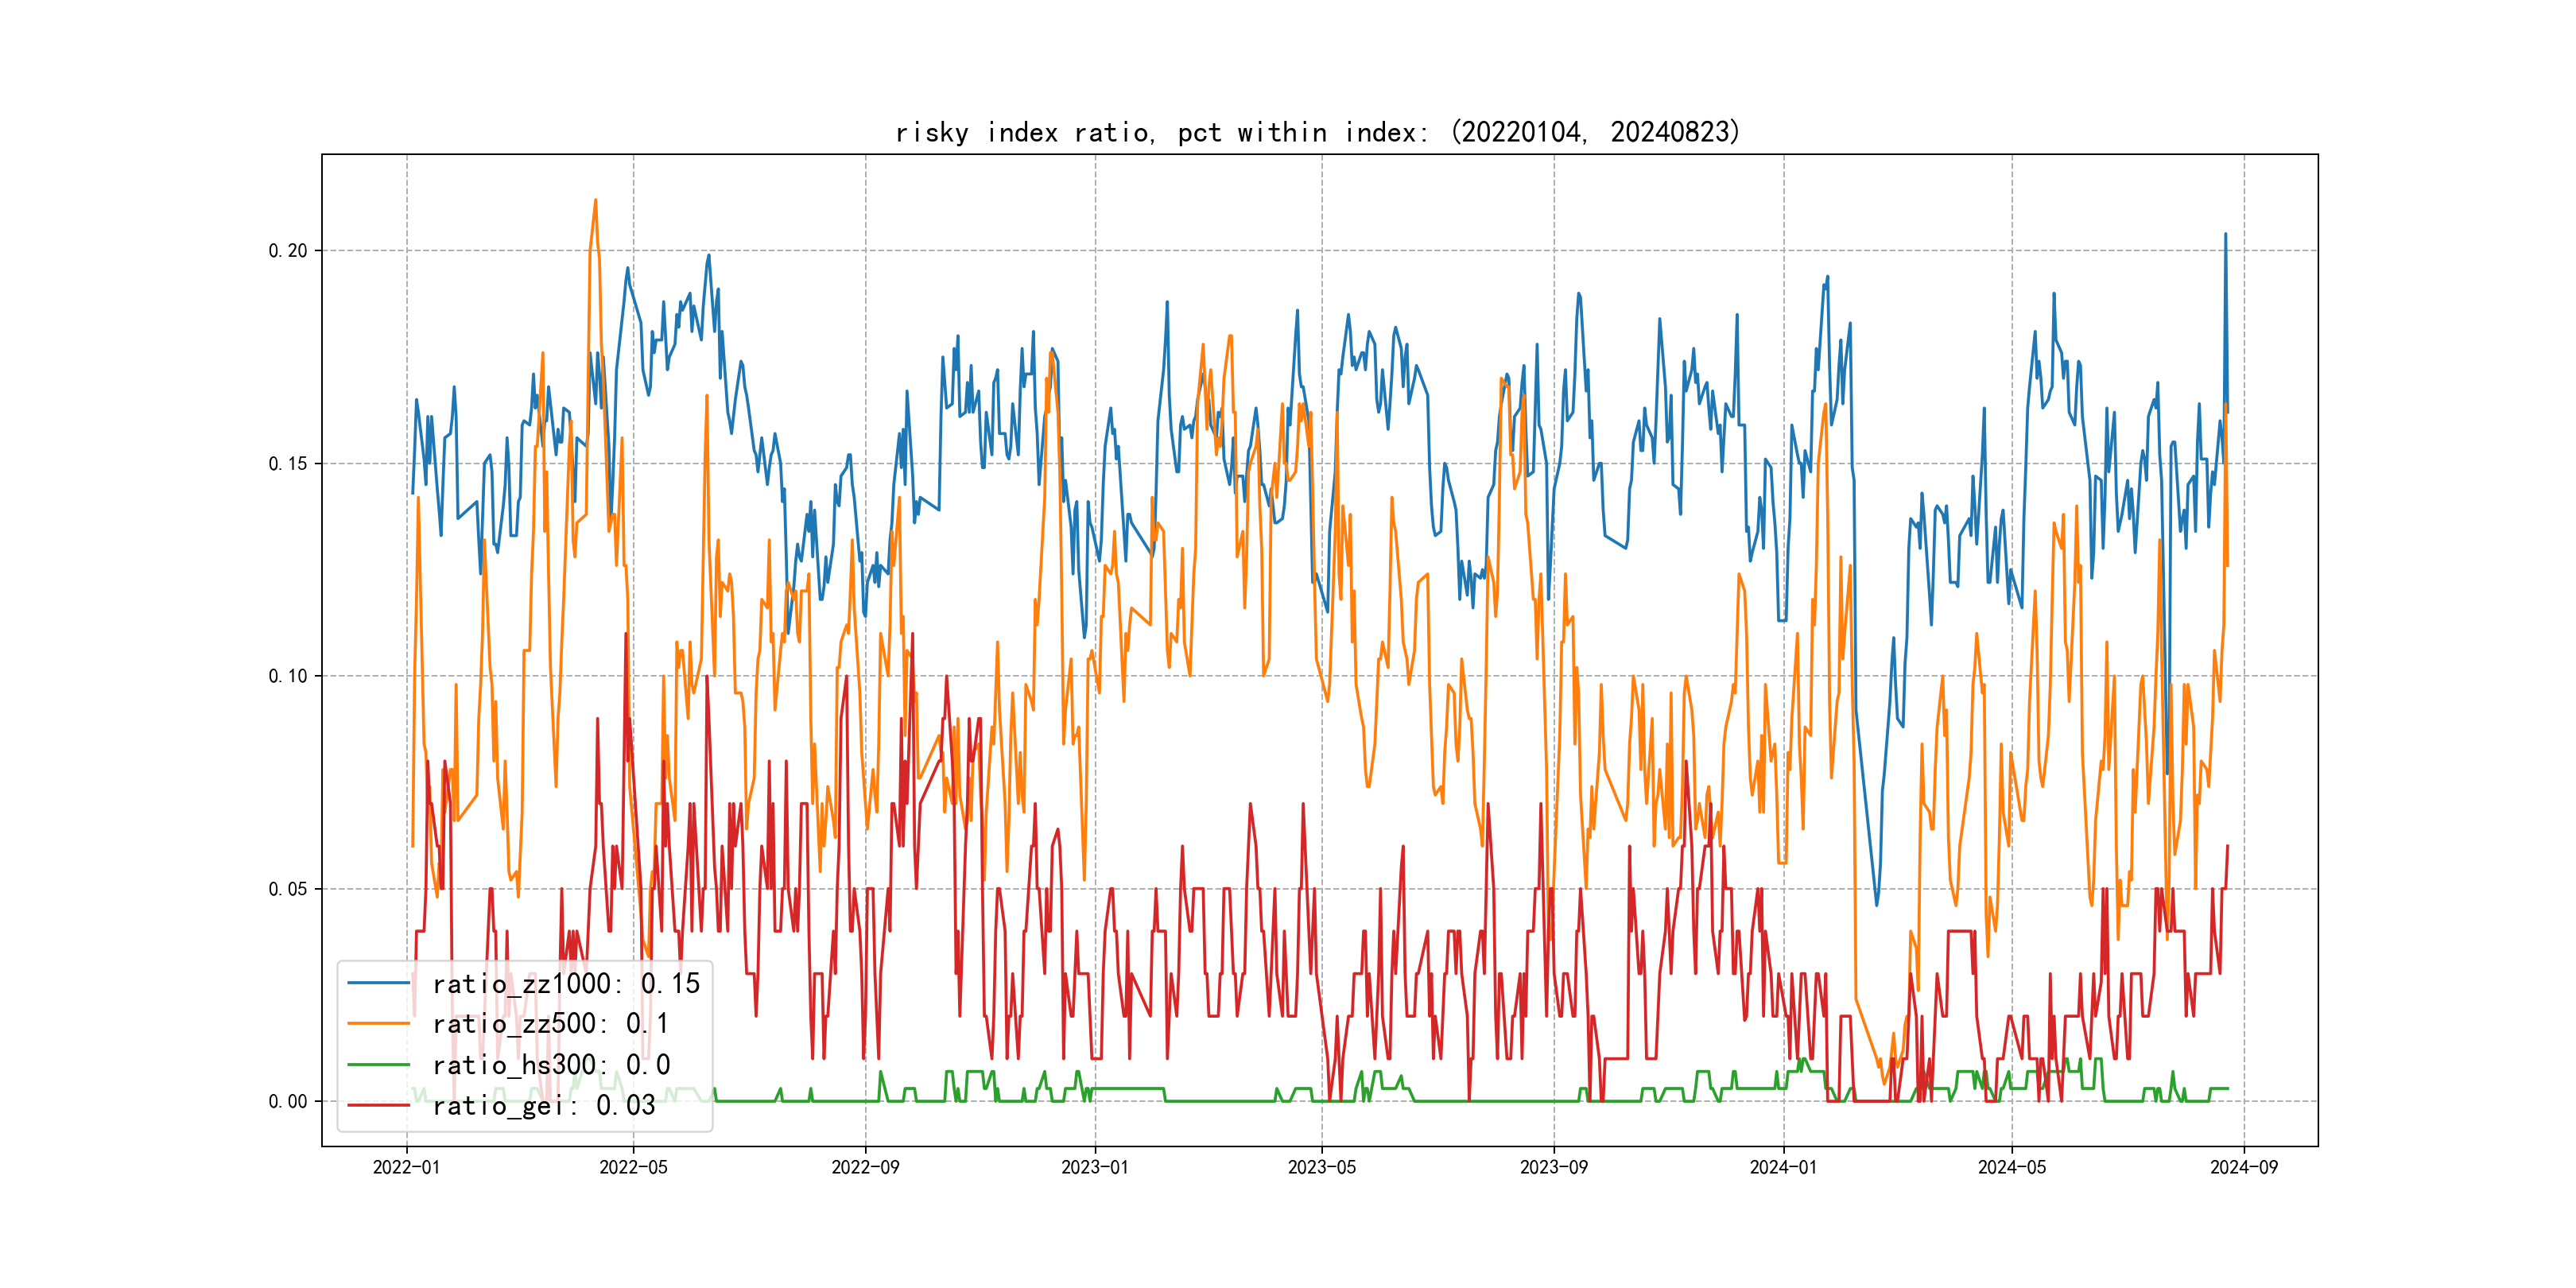Screen dimensions: 2576x1288
Task: Click the 2023-01 x-axis tick label
Action: tap(1095, 1167)
